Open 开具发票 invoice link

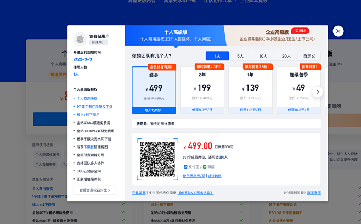(139, 193)
